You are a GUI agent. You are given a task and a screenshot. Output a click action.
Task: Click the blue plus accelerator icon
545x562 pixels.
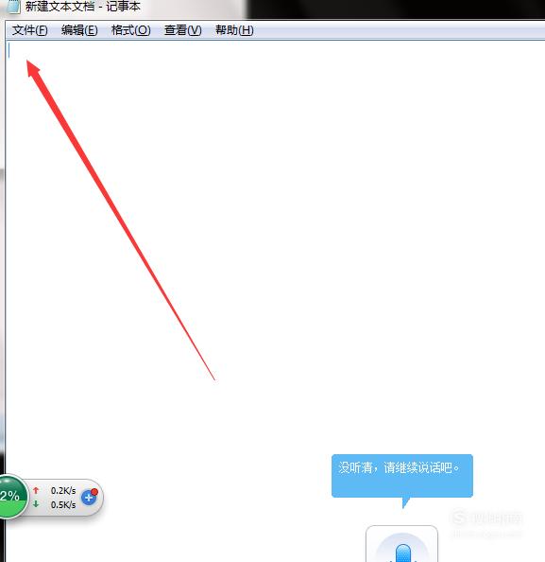89,498
